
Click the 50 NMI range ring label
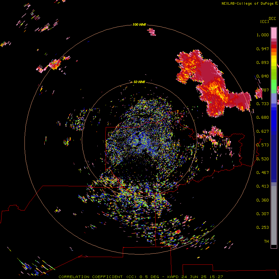click(x=139, y=82)
